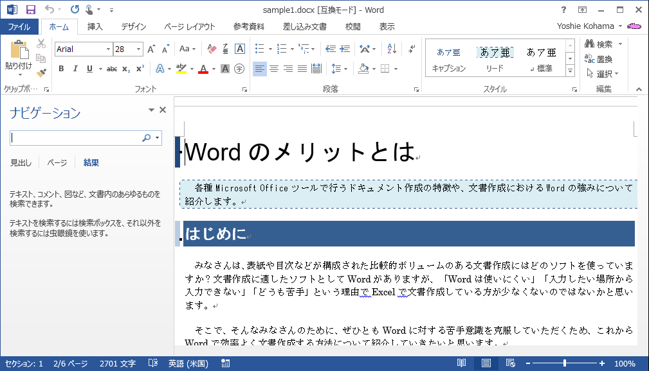Viewport: 649px width, 371px height.
Task: Open the Arial font name dropdown
Action: coord(108,49)
